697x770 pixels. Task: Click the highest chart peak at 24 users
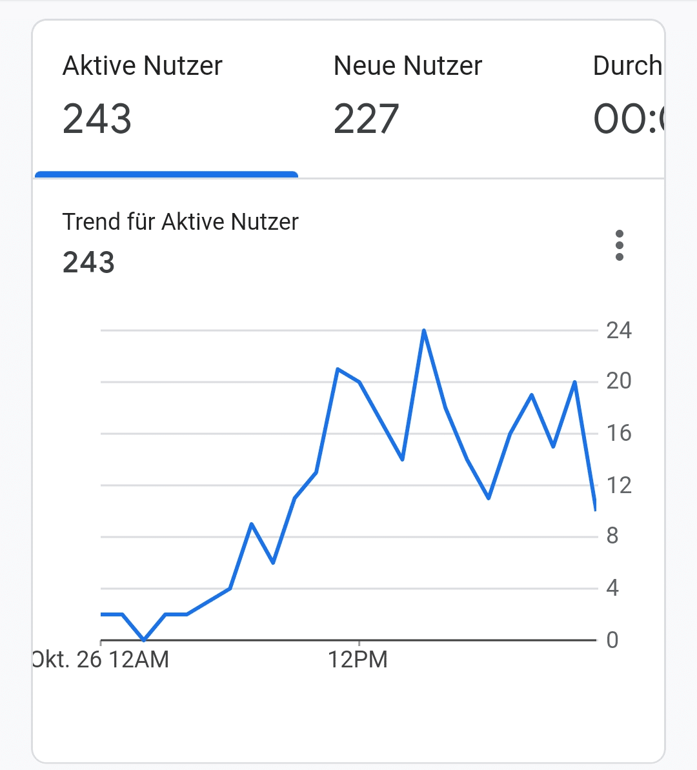(x=424, y=330)
